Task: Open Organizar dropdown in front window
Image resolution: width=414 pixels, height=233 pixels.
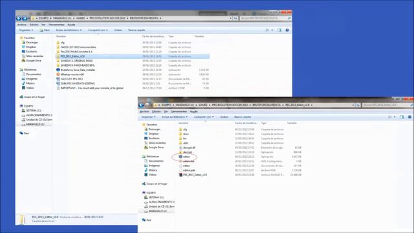Action: [x=148, y=116]
